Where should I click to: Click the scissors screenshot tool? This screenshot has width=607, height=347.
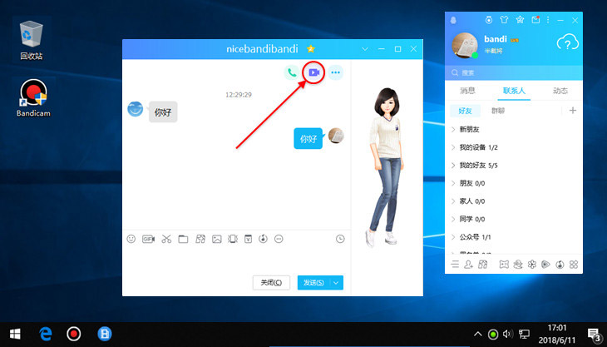[166, 239]
